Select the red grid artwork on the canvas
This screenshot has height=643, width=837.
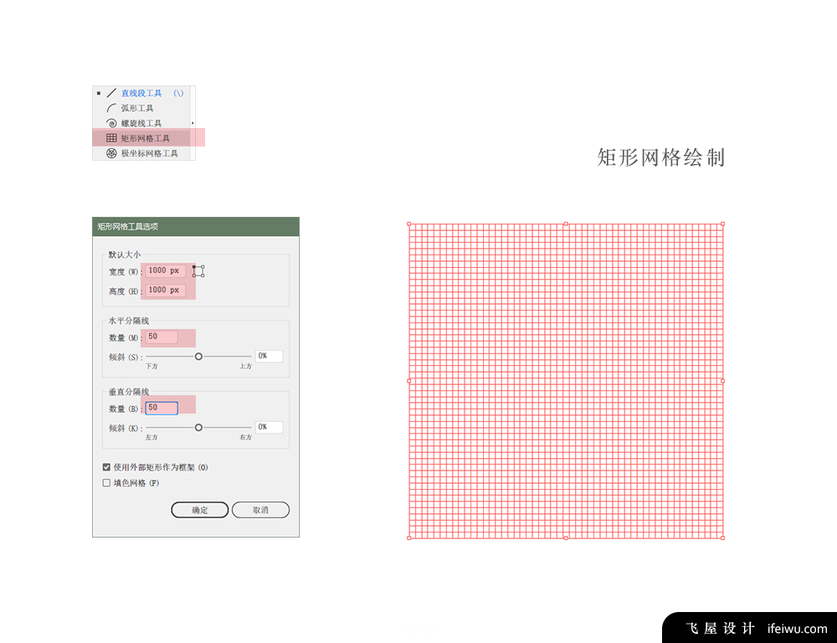tap(566, 381)
